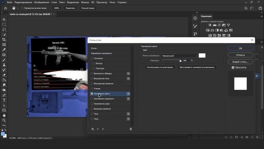Open the workspace switcher icon
Image resolution: width=264 pixels, height=149 pixels.
coord(252,8)
